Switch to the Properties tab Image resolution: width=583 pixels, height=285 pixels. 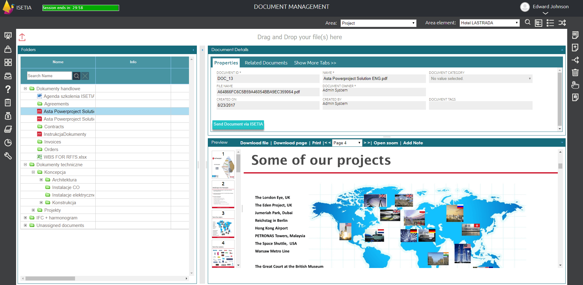(x=226, y=63)
